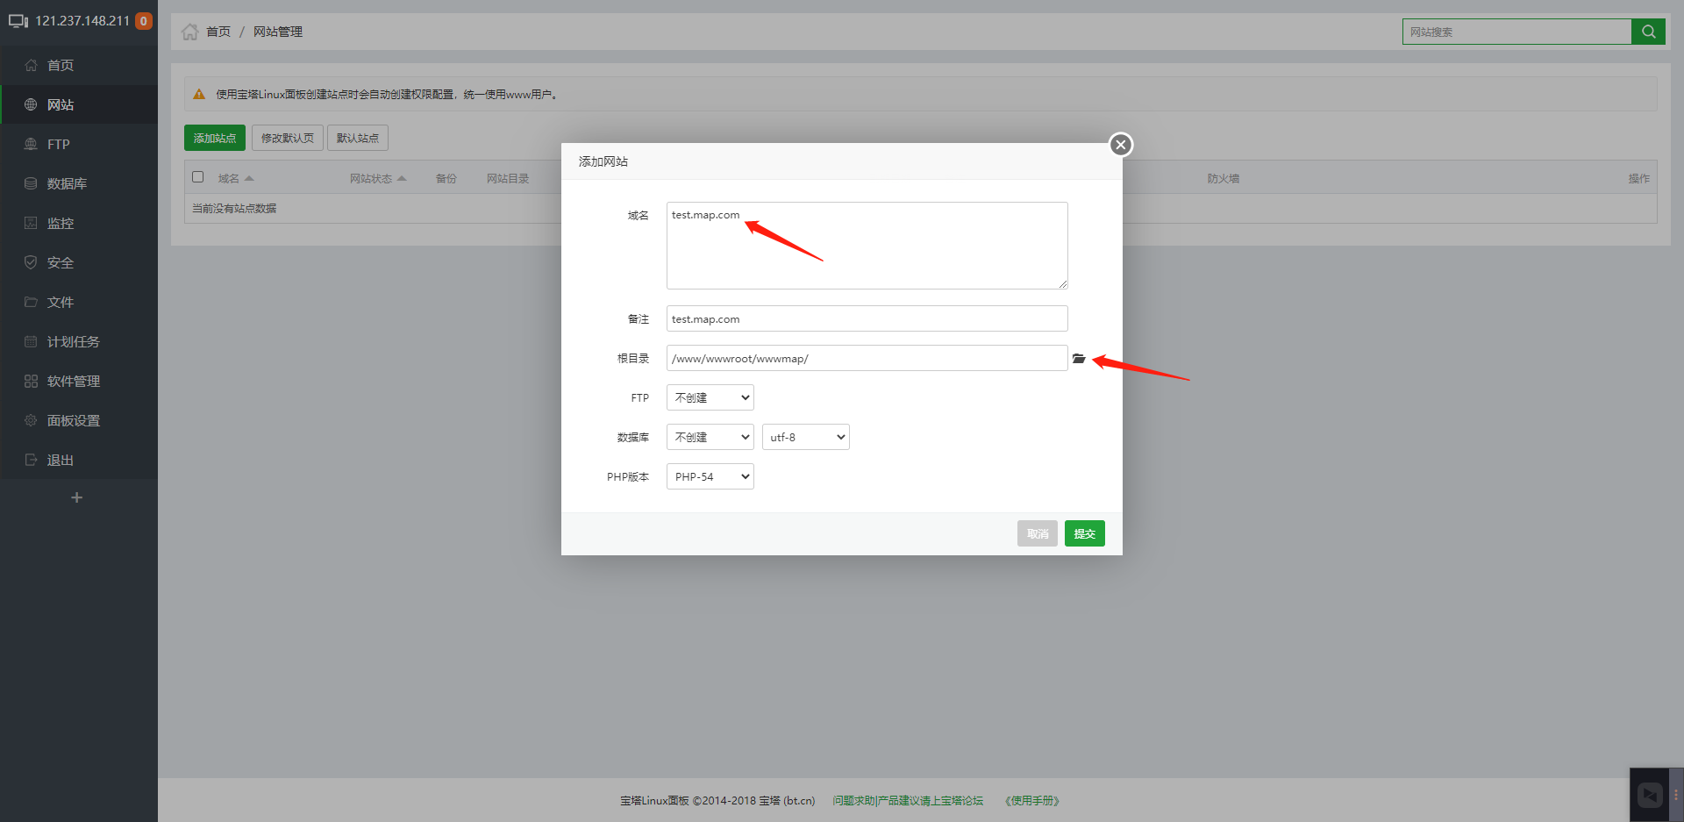
Task: Click the home icon in sidebar
Action: (31, 65)
